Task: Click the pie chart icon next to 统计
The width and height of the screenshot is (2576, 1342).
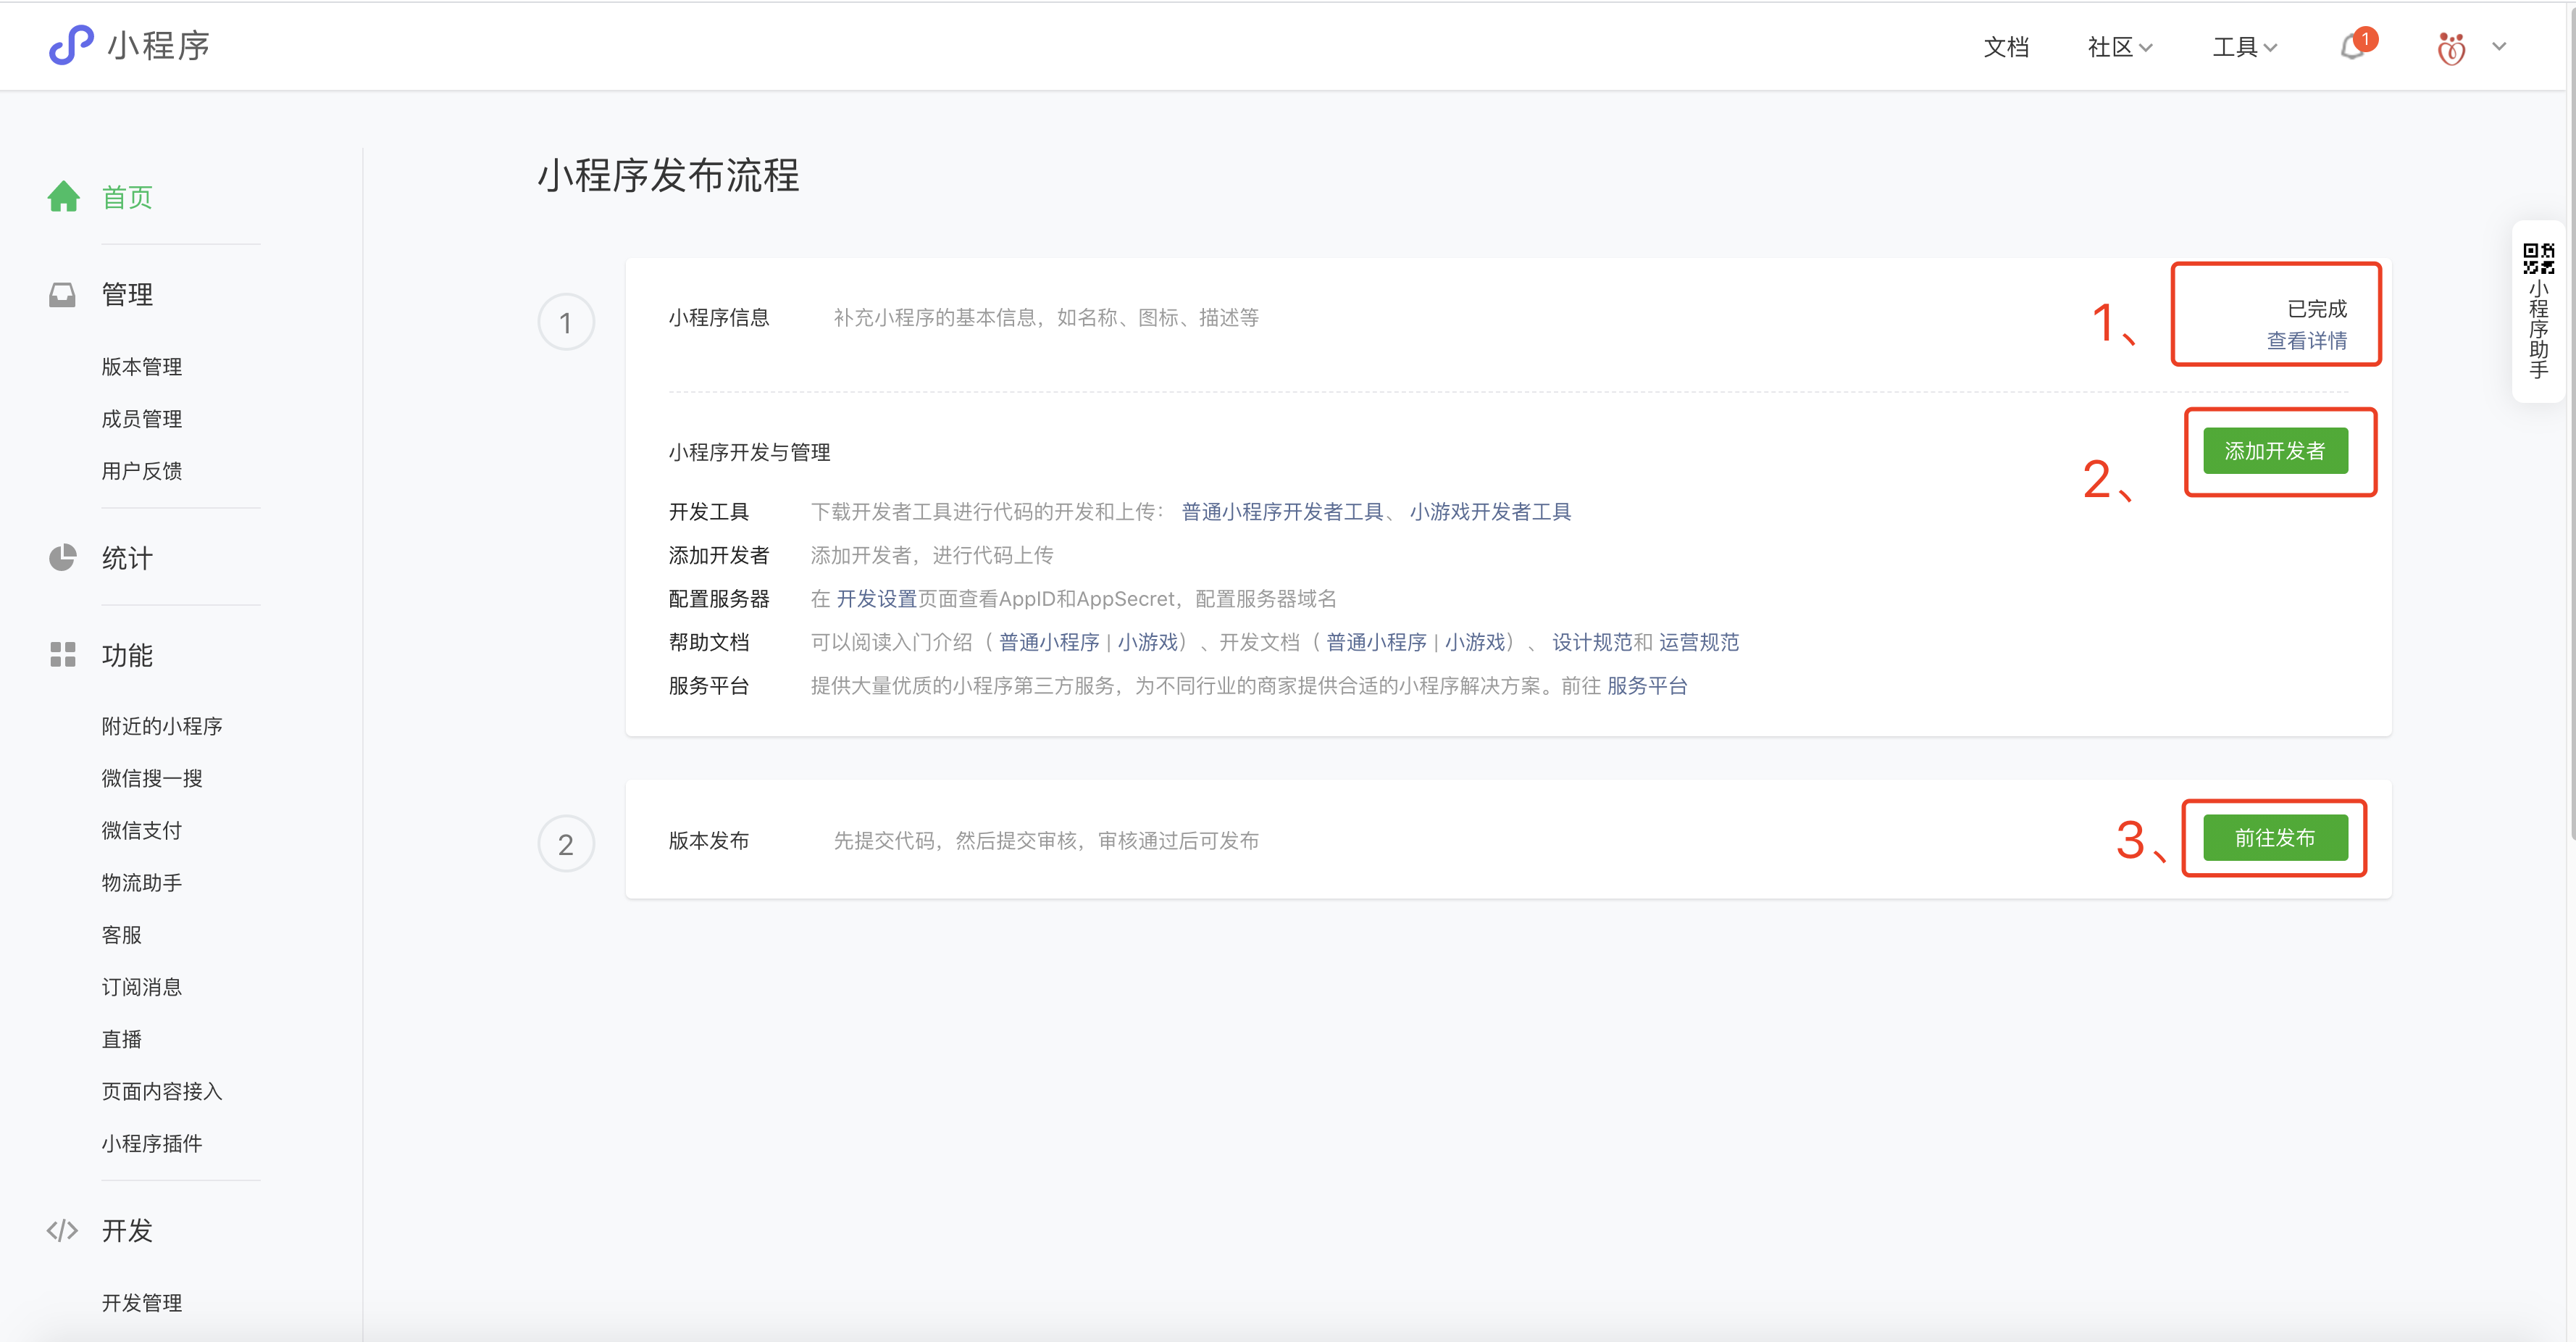Action: [63, 557]
